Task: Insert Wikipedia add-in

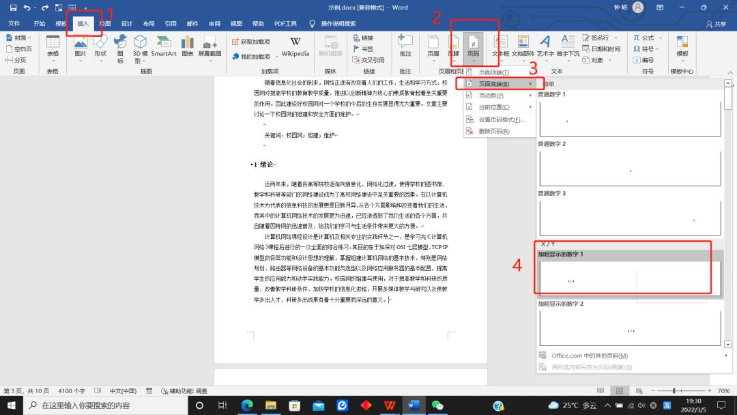Action: [x=295, y=48]
